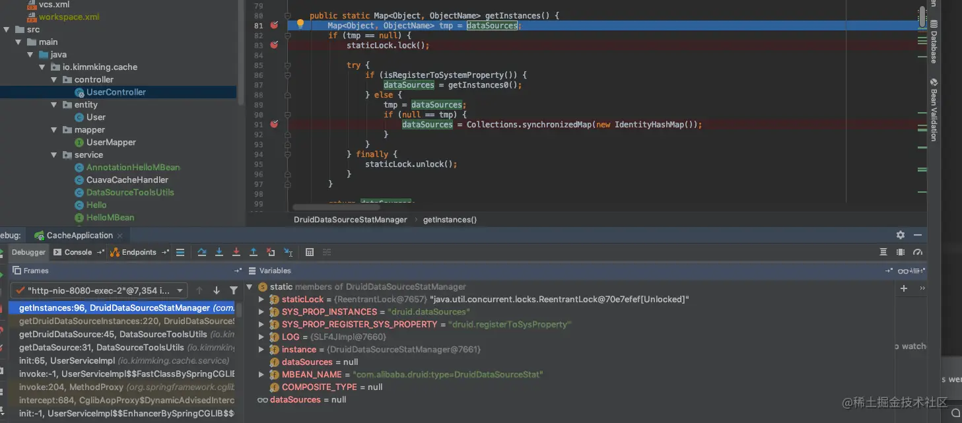Expand the LOG variable node
Image resolution: width=962 pixels, height=423 pixels.
tap(261, 337)
